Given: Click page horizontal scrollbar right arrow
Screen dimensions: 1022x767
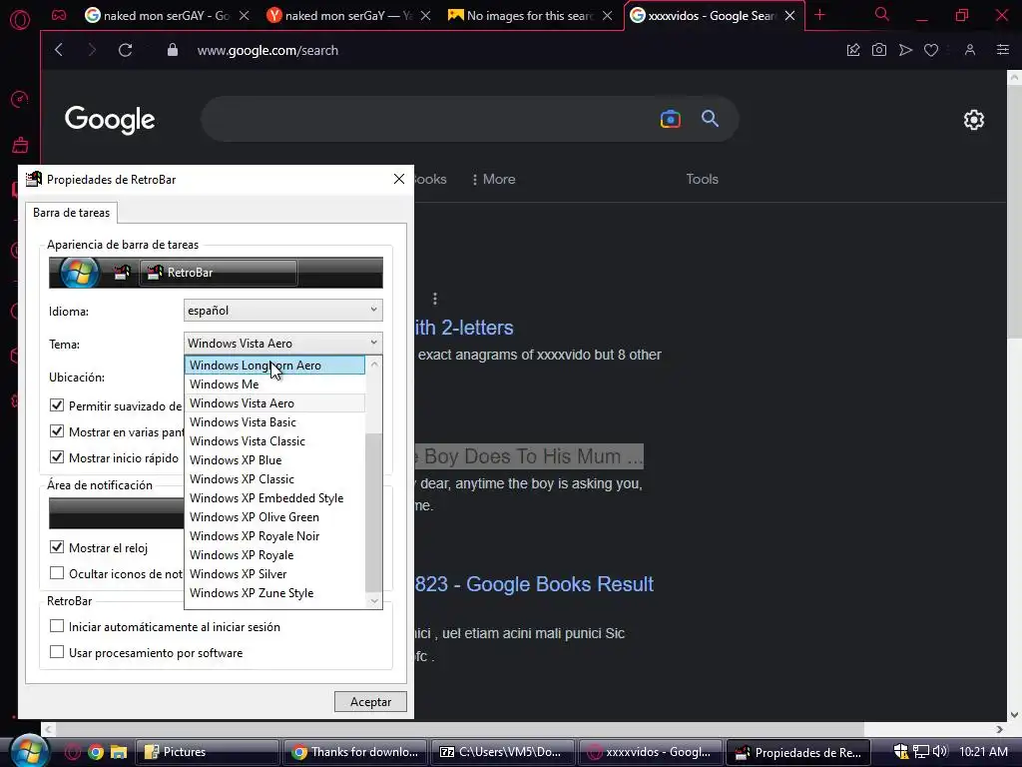Looking at the screenshot, I should pyautogui.click(x=1000, y=728).
